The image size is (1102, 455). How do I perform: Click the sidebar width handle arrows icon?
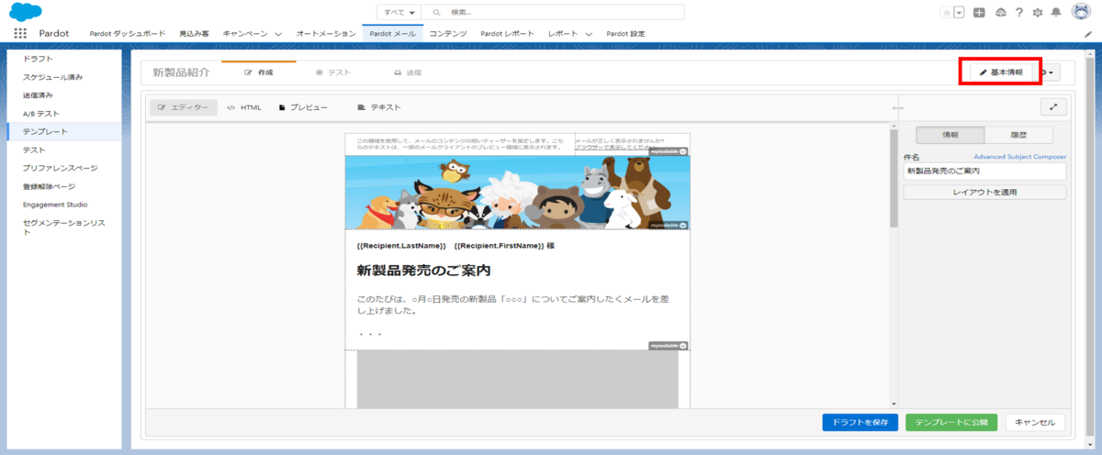coord(897,108)
